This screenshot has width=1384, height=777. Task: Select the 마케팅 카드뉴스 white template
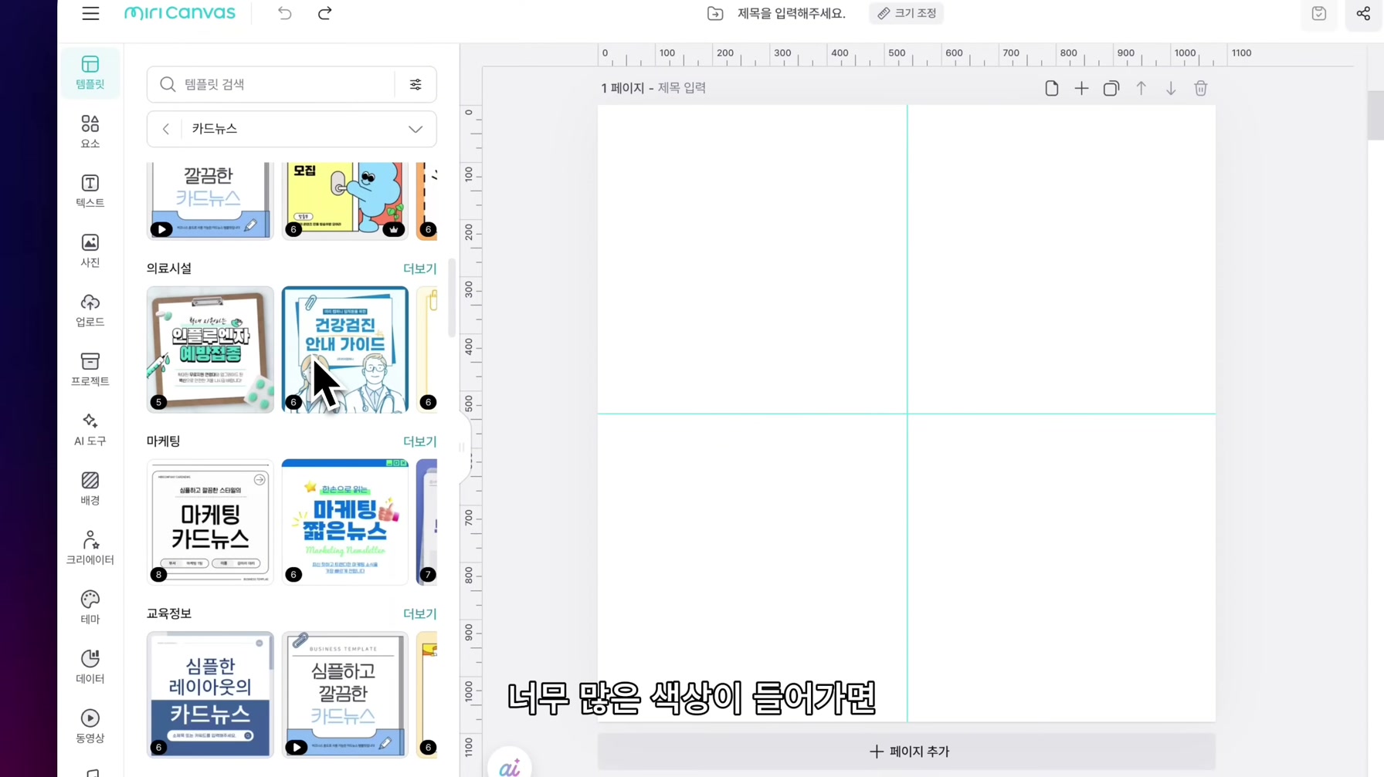(210, 522)
